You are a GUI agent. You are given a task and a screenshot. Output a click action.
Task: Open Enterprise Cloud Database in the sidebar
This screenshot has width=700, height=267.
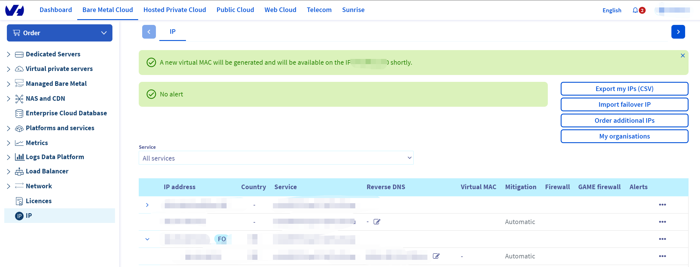click(x=66, y=113)
